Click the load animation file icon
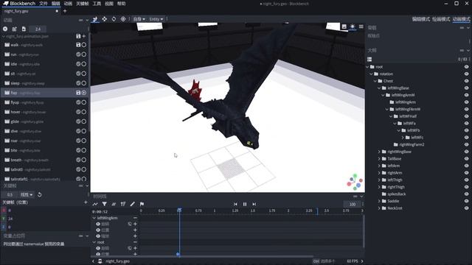Viewport: 472px width, 265px height. coord(24,29)
